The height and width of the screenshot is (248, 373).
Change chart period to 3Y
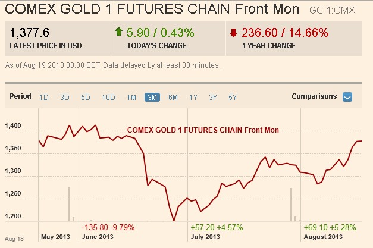213,97
